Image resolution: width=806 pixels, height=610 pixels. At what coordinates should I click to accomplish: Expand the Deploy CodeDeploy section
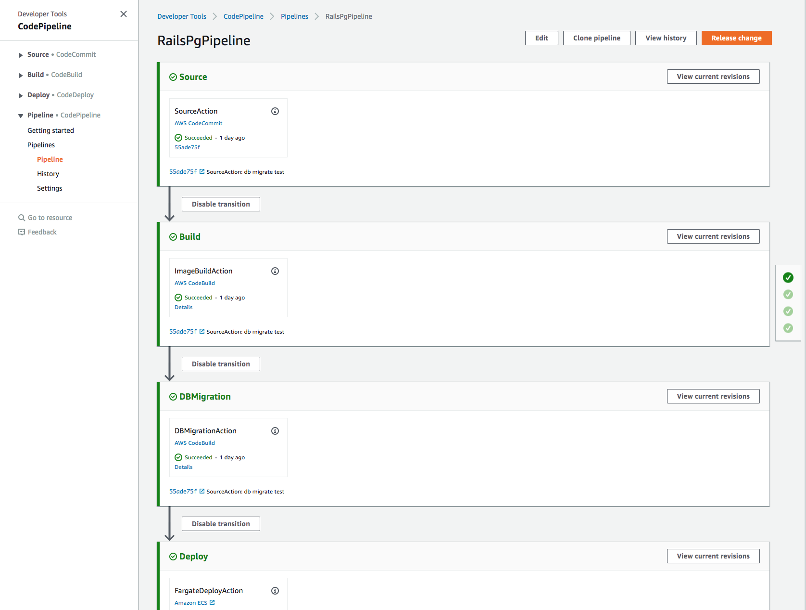tap(21, 95)
